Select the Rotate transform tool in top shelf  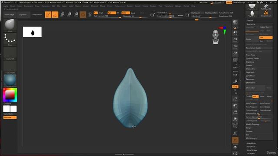coord(76,14)
